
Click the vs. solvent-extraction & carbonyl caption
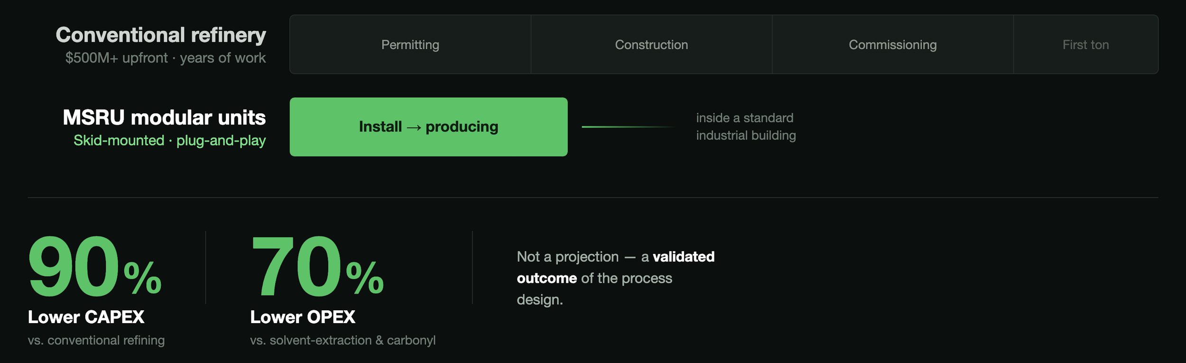343,340
